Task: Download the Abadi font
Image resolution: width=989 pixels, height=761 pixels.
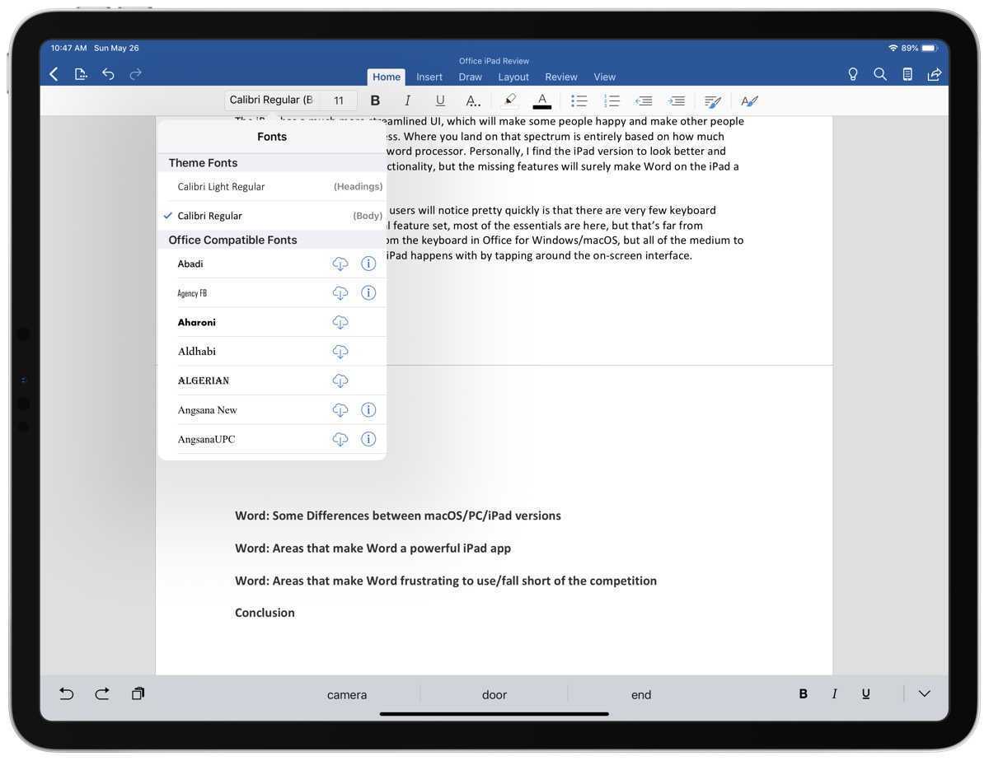Action: coord(340,264)
